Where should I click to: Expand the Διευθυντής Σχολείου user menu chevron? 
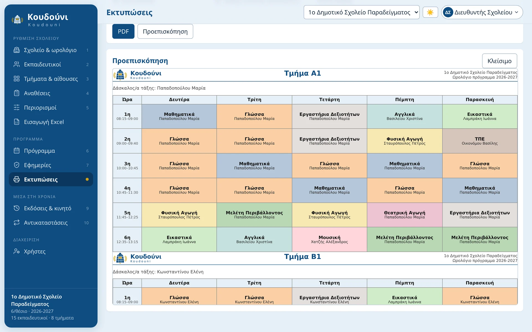click(516, 12)
